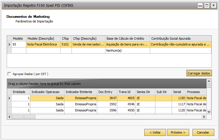Viewport: 219px width, 140px height.
Task: Select the Series Str 1E cell in row 3592
Action: [x=145, y=104]
